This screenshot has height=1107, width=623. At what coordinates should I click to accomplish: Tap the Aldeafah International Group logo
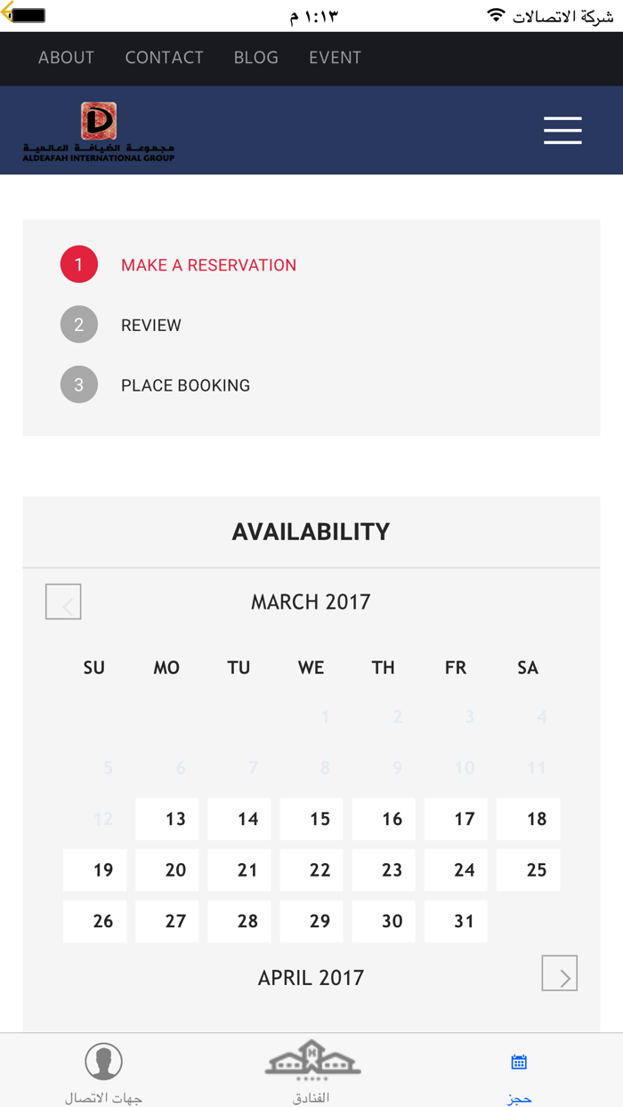coord(99,132)
